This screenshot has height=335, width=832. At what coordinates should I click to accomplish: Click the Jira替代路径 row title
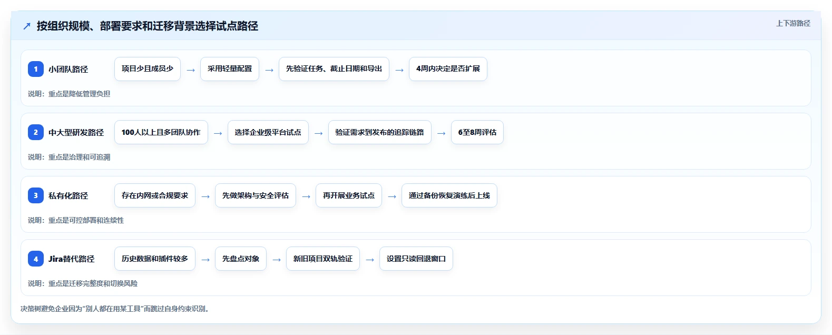(72, 259)
